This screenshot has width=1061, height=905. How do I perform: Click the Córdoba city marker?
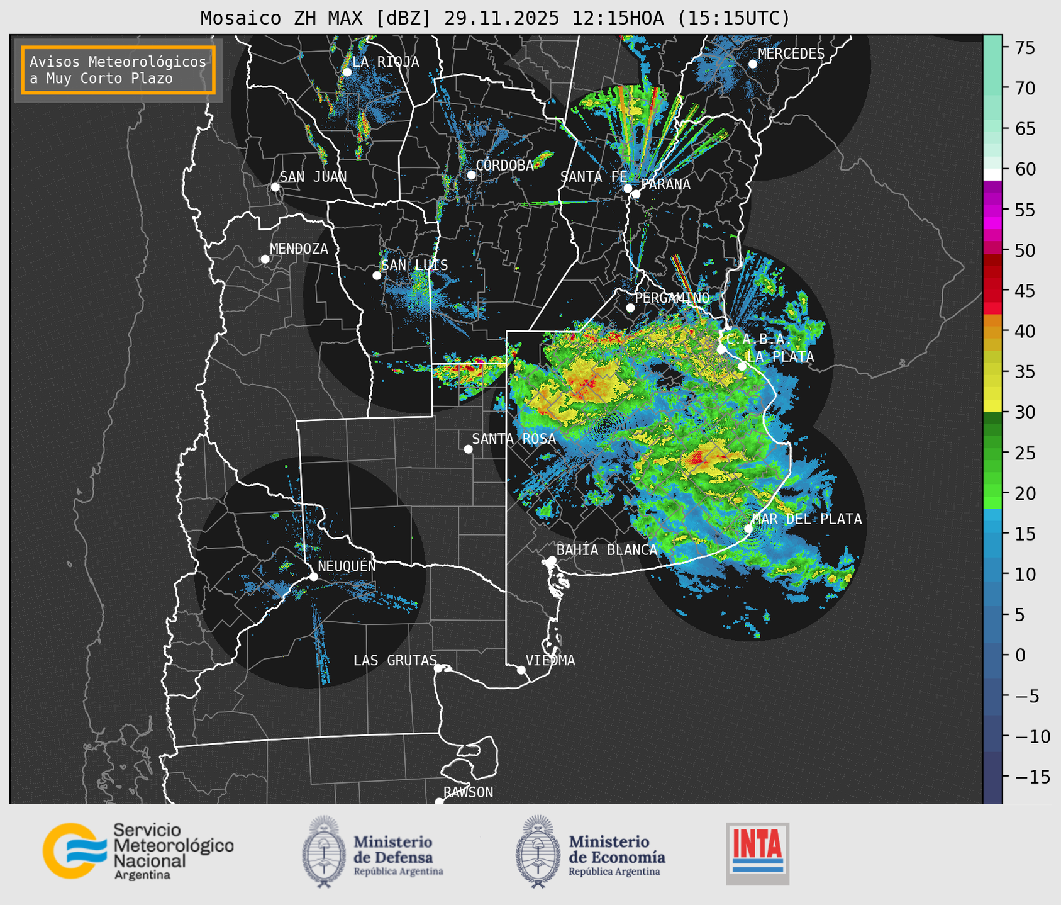pyautogui.click(x=471, y=175)
